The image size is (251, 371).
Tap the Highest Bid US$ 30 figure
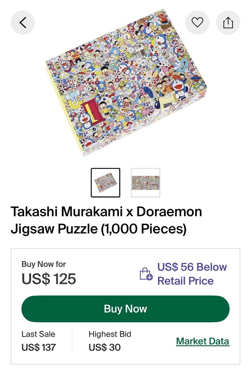click(x=105, y=347)
